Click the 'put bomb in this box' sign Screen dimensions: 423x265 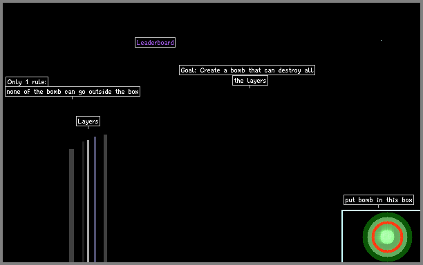click(379, 200)
